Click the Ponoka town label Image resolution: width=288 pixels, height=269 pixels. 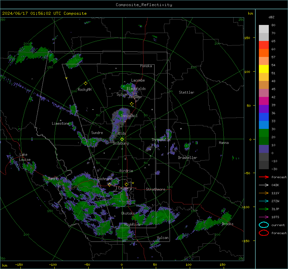pyautogui.click(x=146, y=66)
